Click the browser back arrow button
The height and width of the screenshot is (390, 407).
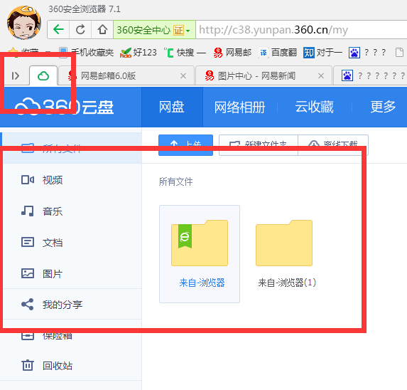pyautogui.click(x=58, y=30)
